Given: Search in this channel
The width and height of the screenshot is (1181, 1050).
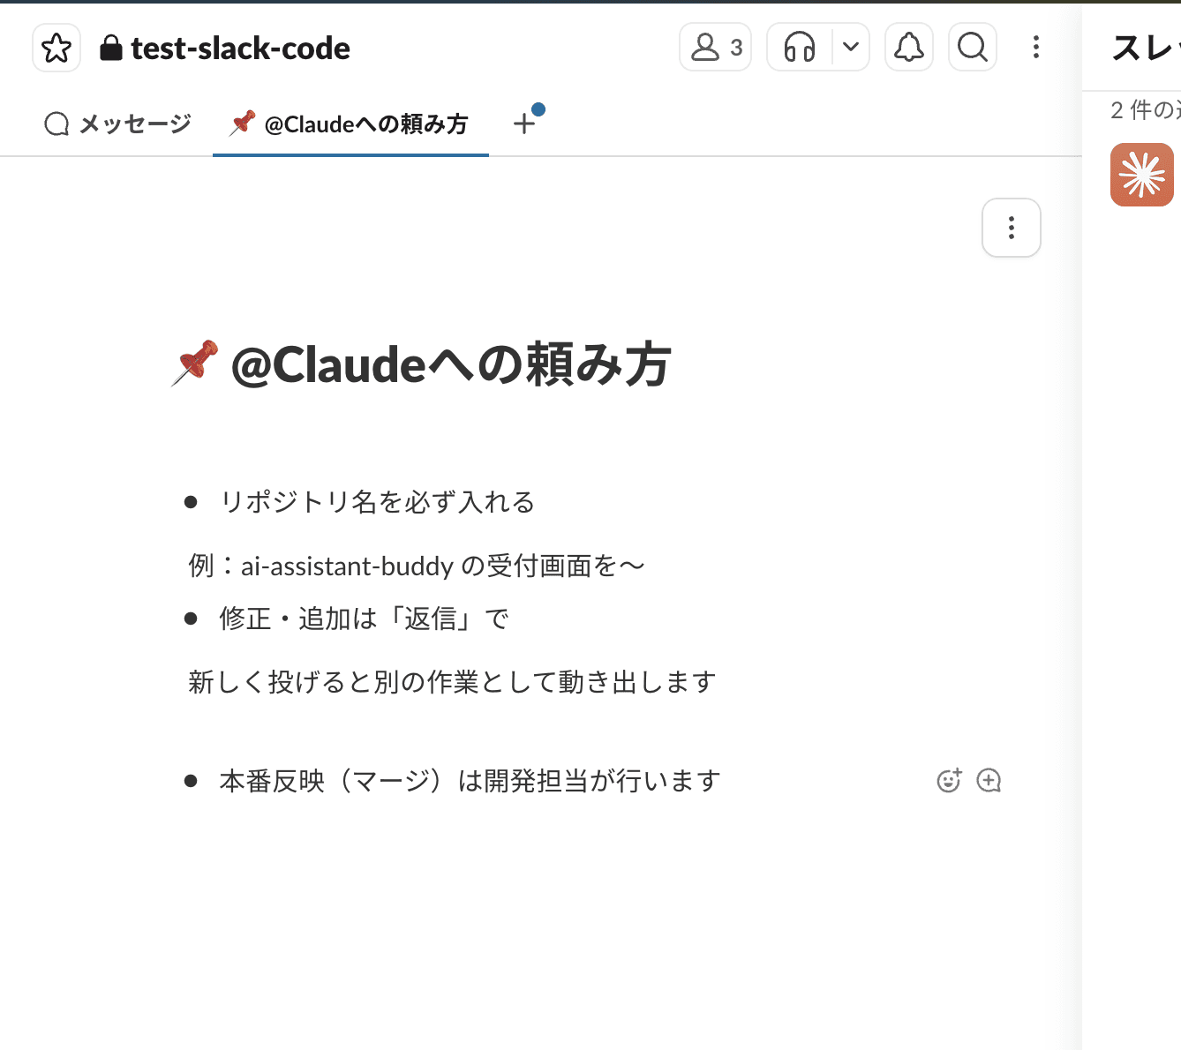Looking at the screenshot, I should 973,47.
